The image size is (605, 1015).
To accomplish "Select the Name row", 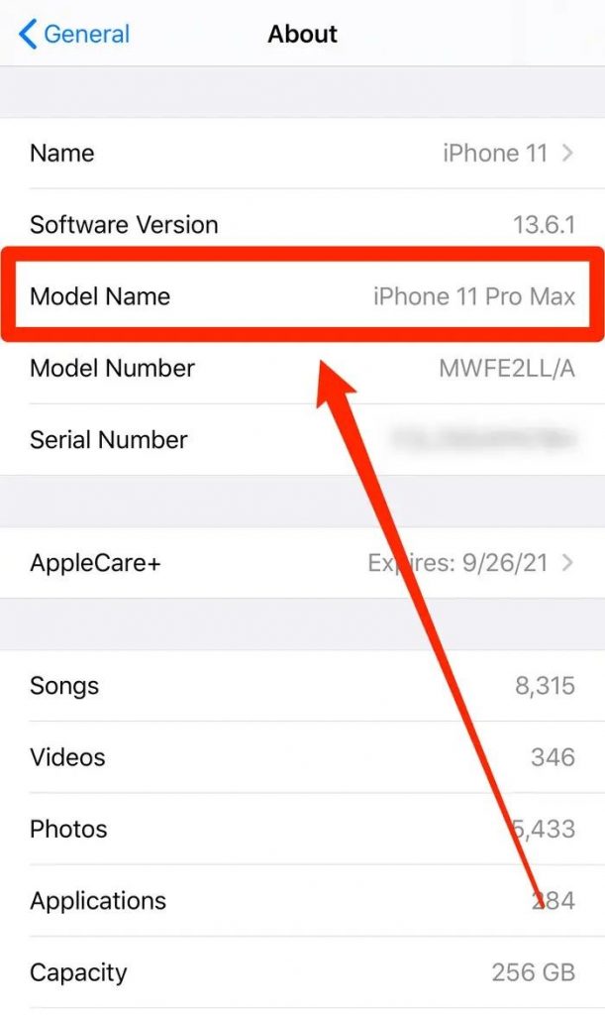I will pyautogui.click(x=303, y=154).
